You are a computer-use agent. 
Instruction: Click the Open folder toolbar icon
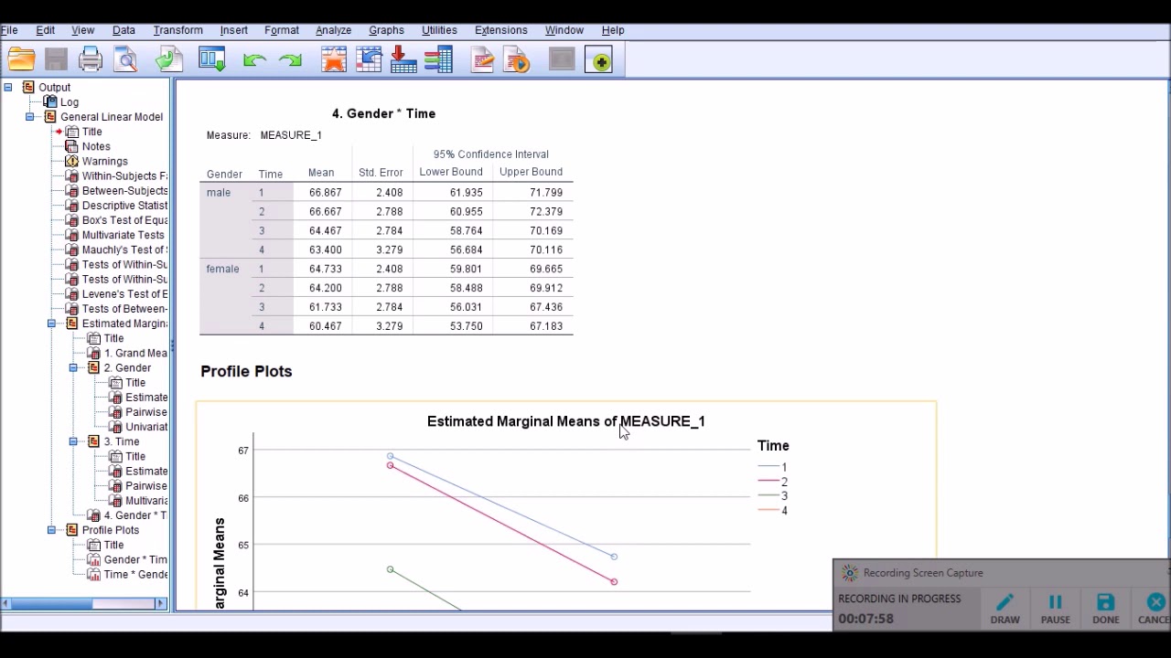(21, 60)
